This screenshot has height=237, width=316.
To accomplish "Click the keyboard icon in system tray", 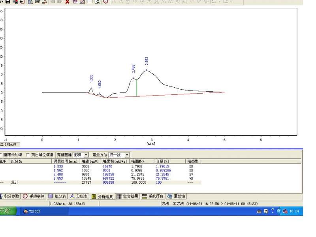I will pyautogui.click(x=259, y=211).
